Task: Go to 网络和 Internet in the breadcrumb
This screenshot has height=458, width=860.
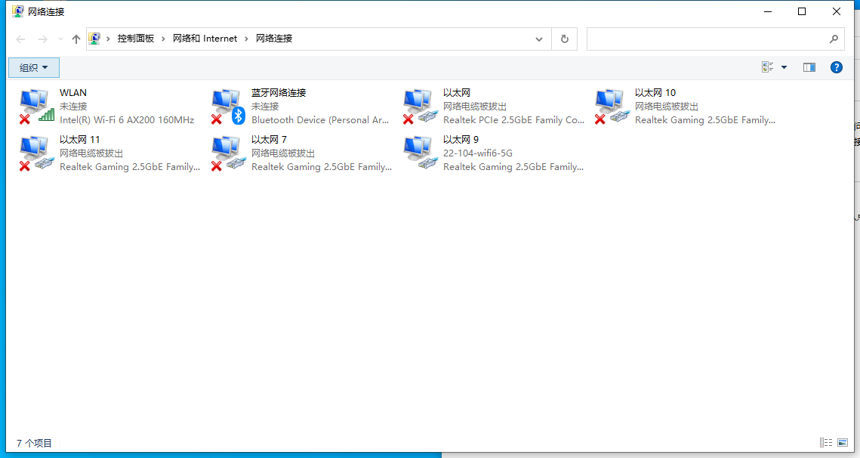Action: tap(205, 39)
